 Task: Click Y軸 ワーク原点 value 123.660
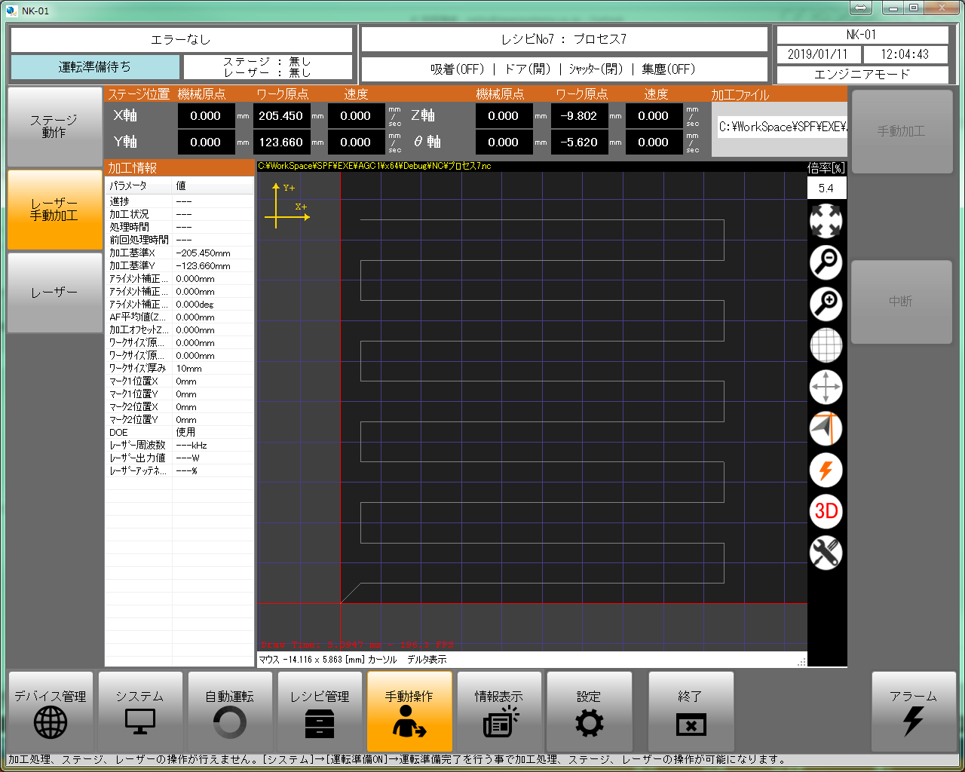280,142
